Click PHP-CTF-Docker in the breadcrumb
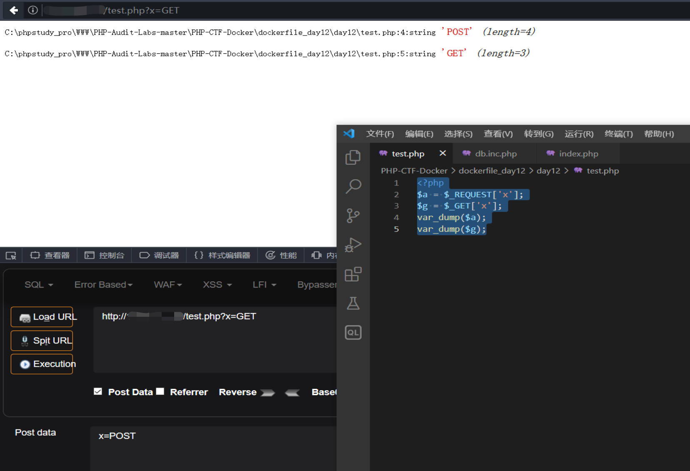This screenshot has width=690, height=471. 414,170
